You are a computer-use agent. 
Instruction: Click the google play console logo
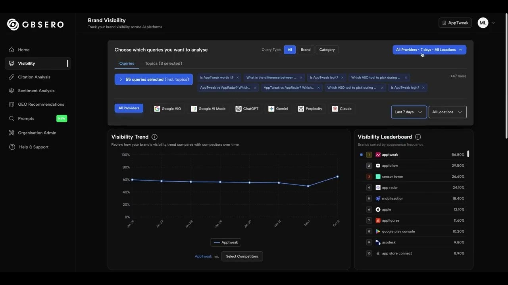pos(378,232)
